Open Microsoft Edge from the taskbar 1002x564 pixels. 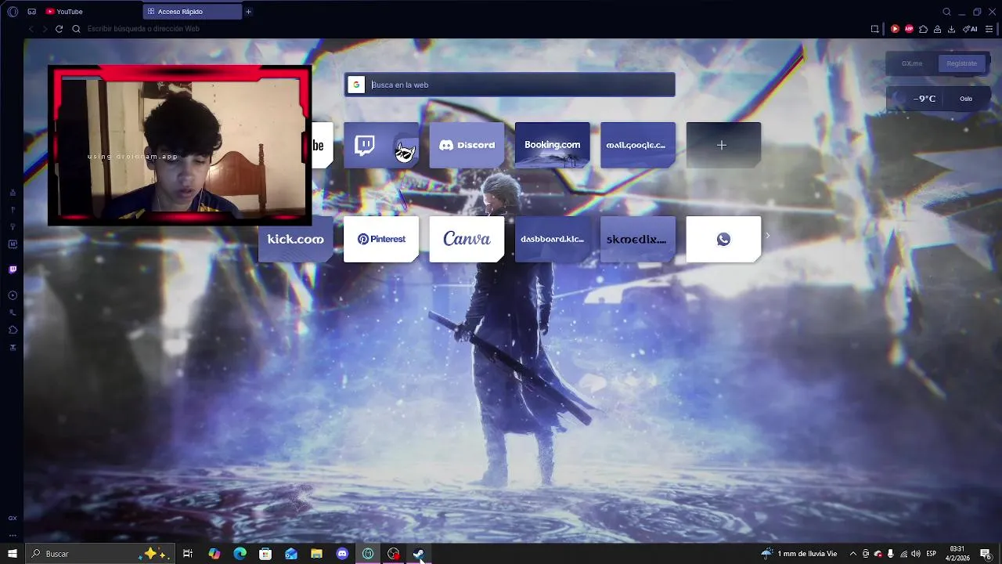(240, 554)
